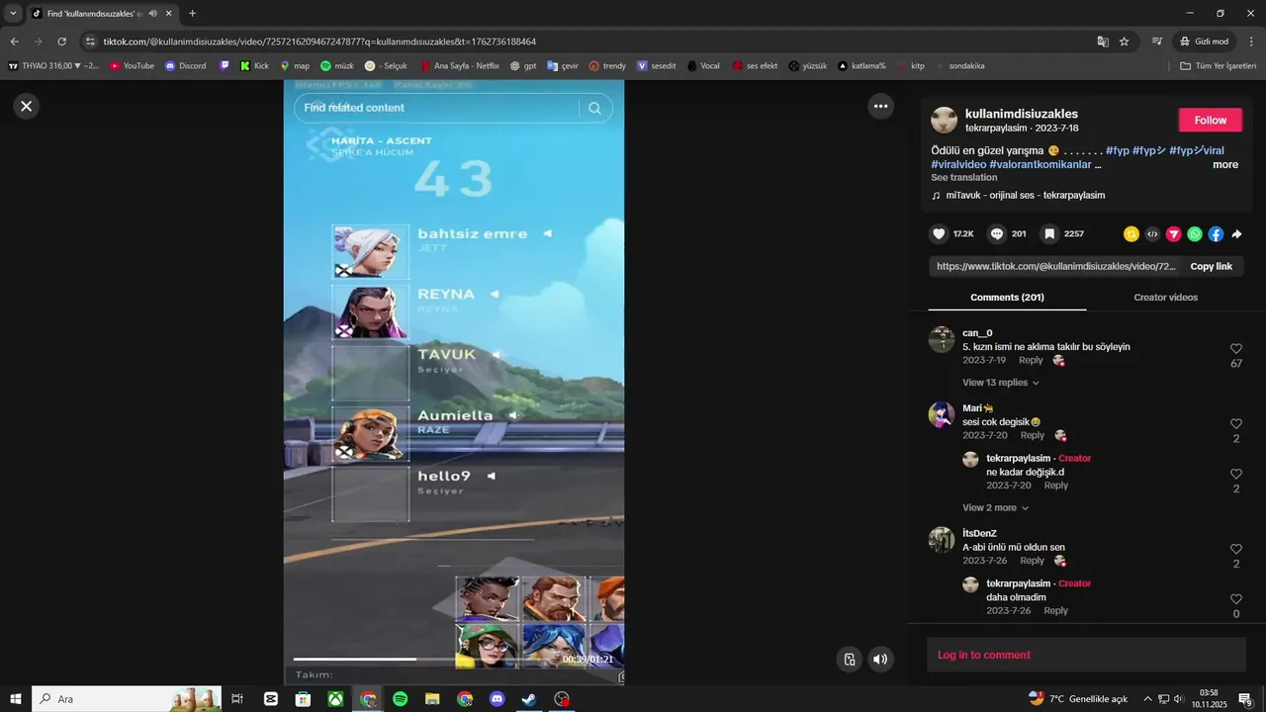1266x712 pixels.
Task: Bookmark this page with the star icon
Action: pyautogui.click(x=1124, y=42)
